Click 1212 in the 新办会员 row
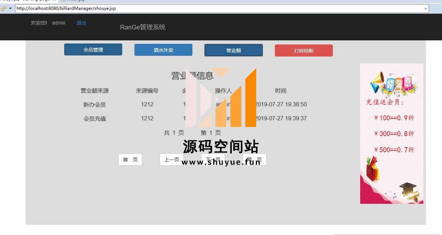 [147, 104]
